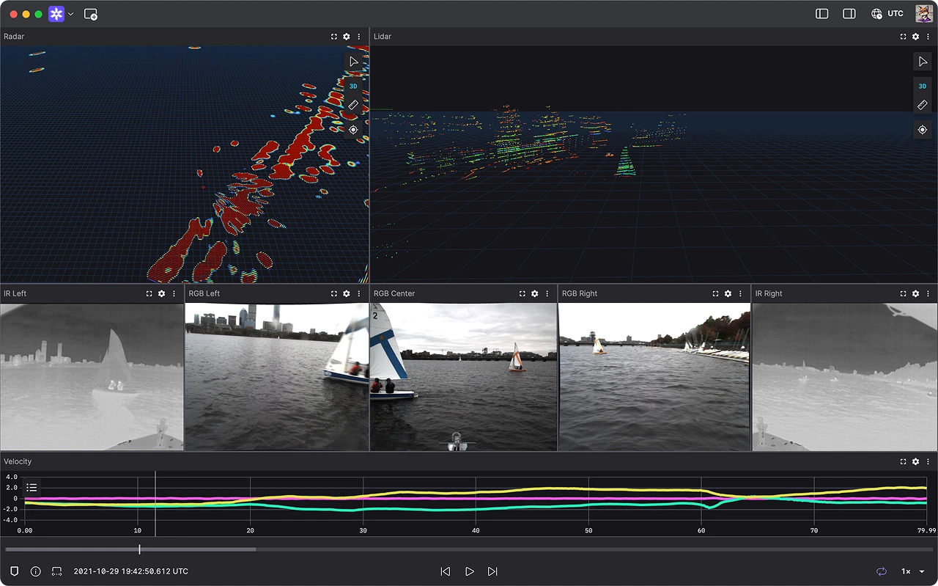Toggle the left sidebar

tap(821, 13)
